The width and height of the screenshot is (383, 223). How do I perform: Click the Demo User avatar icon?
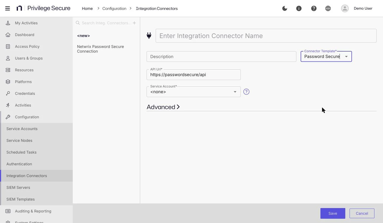click(x=345, y=9)
